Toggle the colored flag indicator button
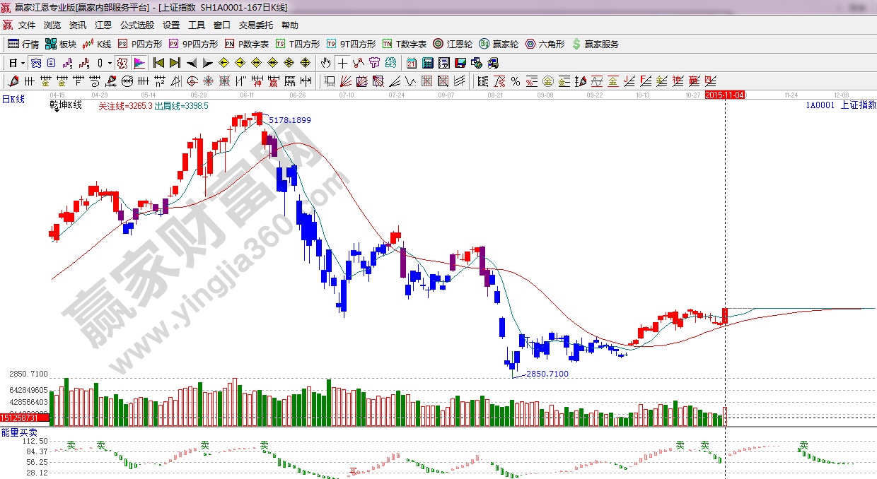The width and height of the screenshot is (877, 479). [139, 62]
